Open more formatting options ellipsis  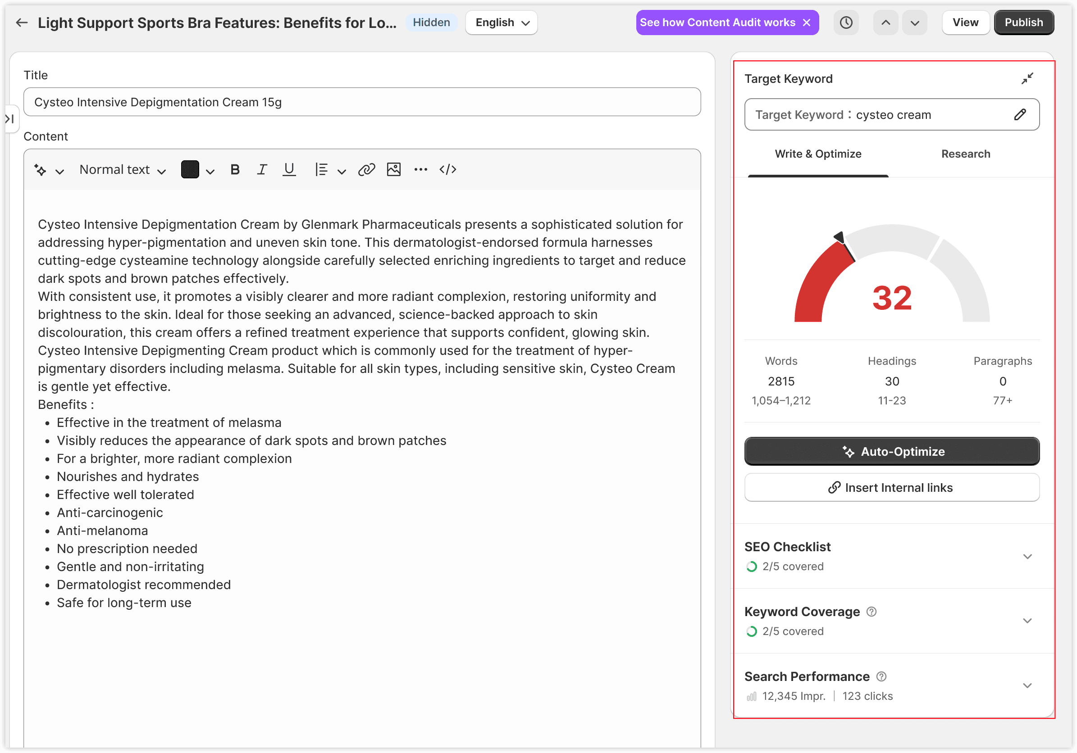tap(421, 170)
